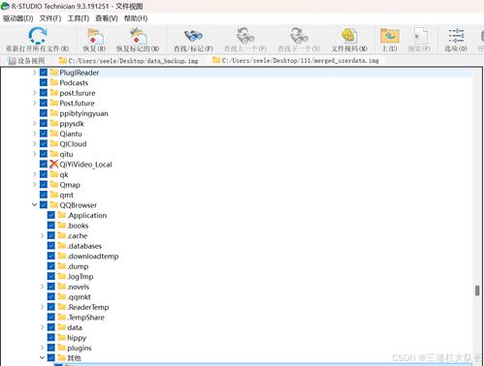Click the Find Next toolbar icon
The height and width of the screenshot is (366, 484).
pos(299,36)
